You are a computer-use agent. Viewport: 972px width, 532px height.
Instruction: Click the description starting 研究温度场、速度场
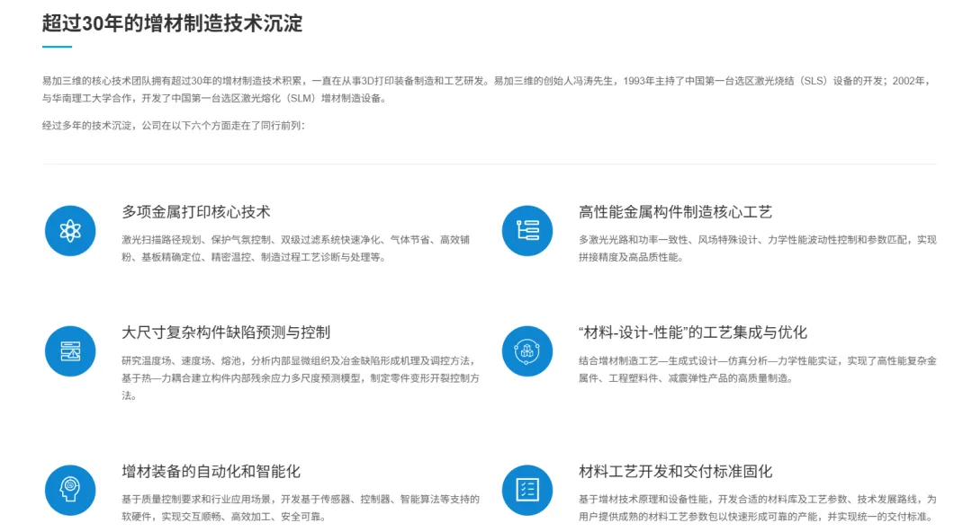(x=301, y=377)
